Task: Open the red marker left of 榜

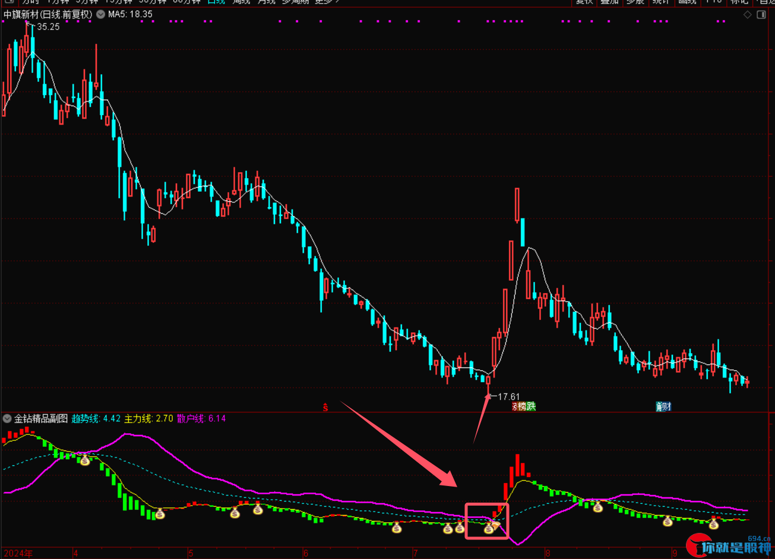Action: [515, 406]
